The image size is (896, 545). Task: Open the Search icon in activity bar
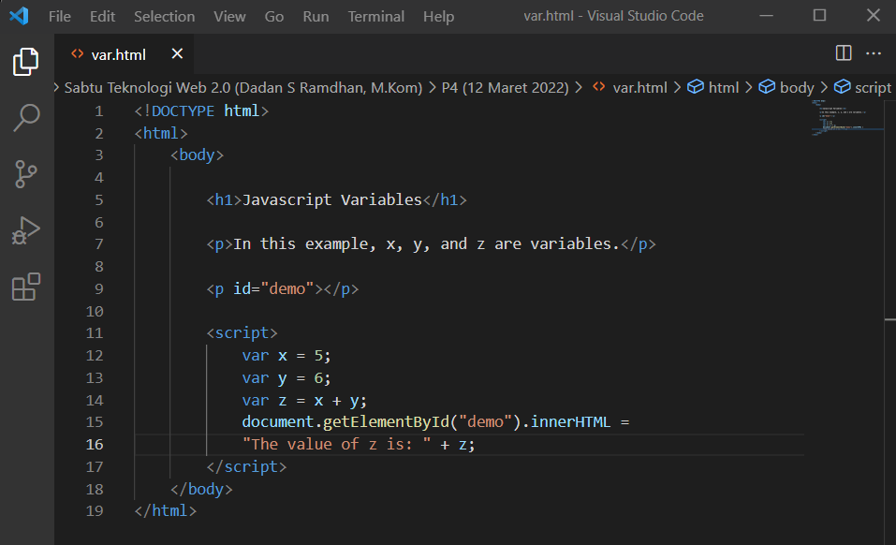[x=25, y=117]
